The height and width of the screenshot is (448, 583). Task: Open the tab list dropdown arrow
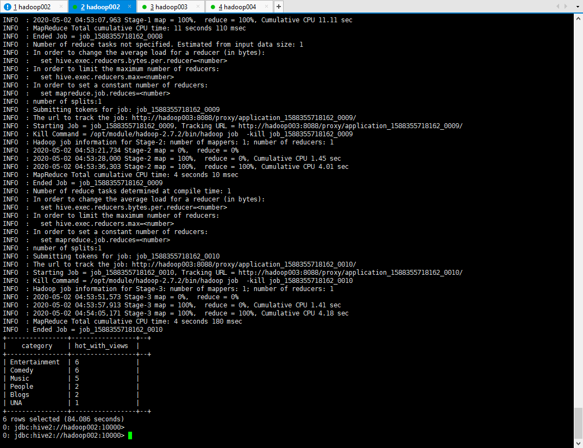[578, 7]
